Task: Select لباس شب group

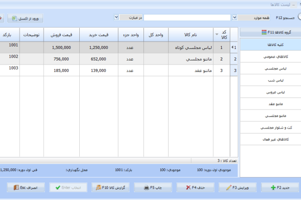Action: (x=270, y=80)
